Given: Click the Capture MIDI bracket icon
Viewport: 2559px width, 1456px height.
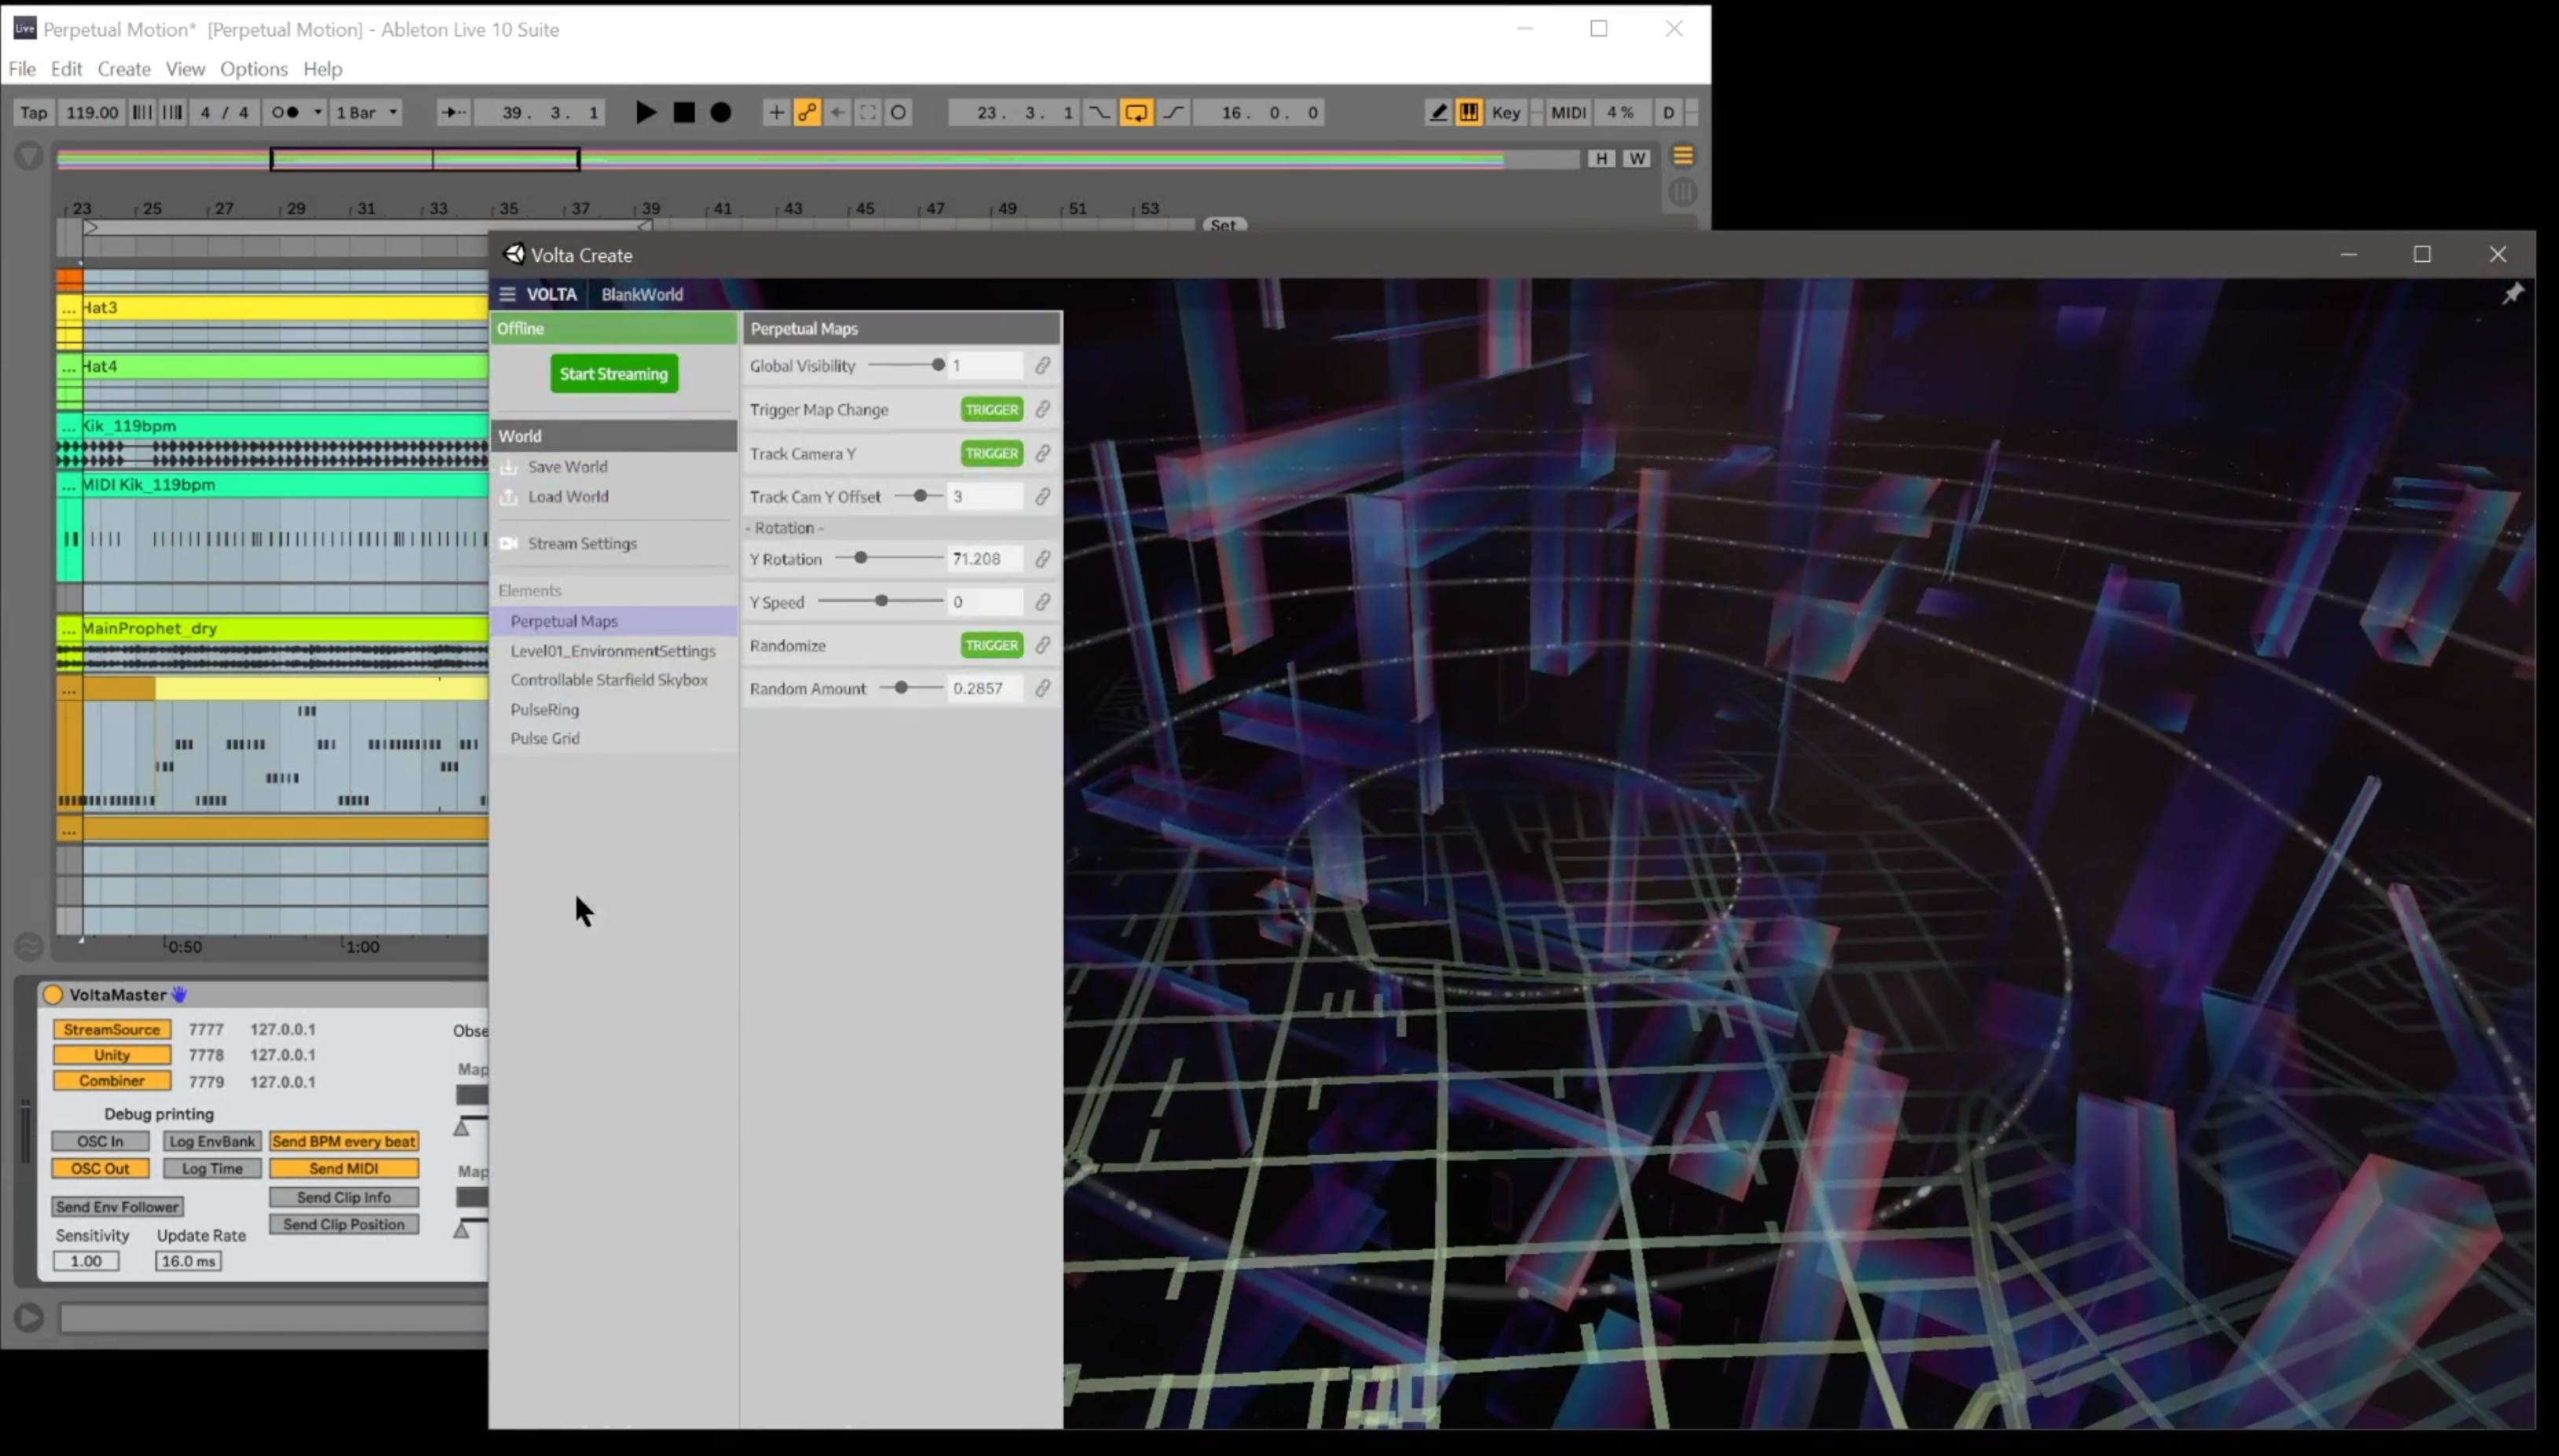Looking at the screenshot, I should click(x=868, y=113).
